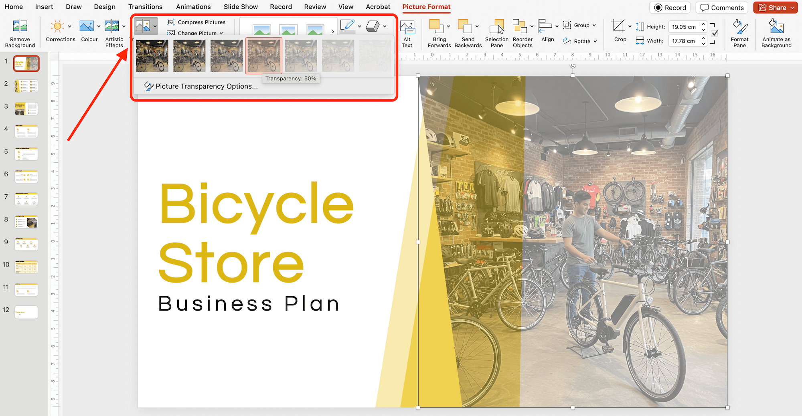Select the Crop tool
The height and width of the screenshot is (416, 802).
[x=620, y=32]
